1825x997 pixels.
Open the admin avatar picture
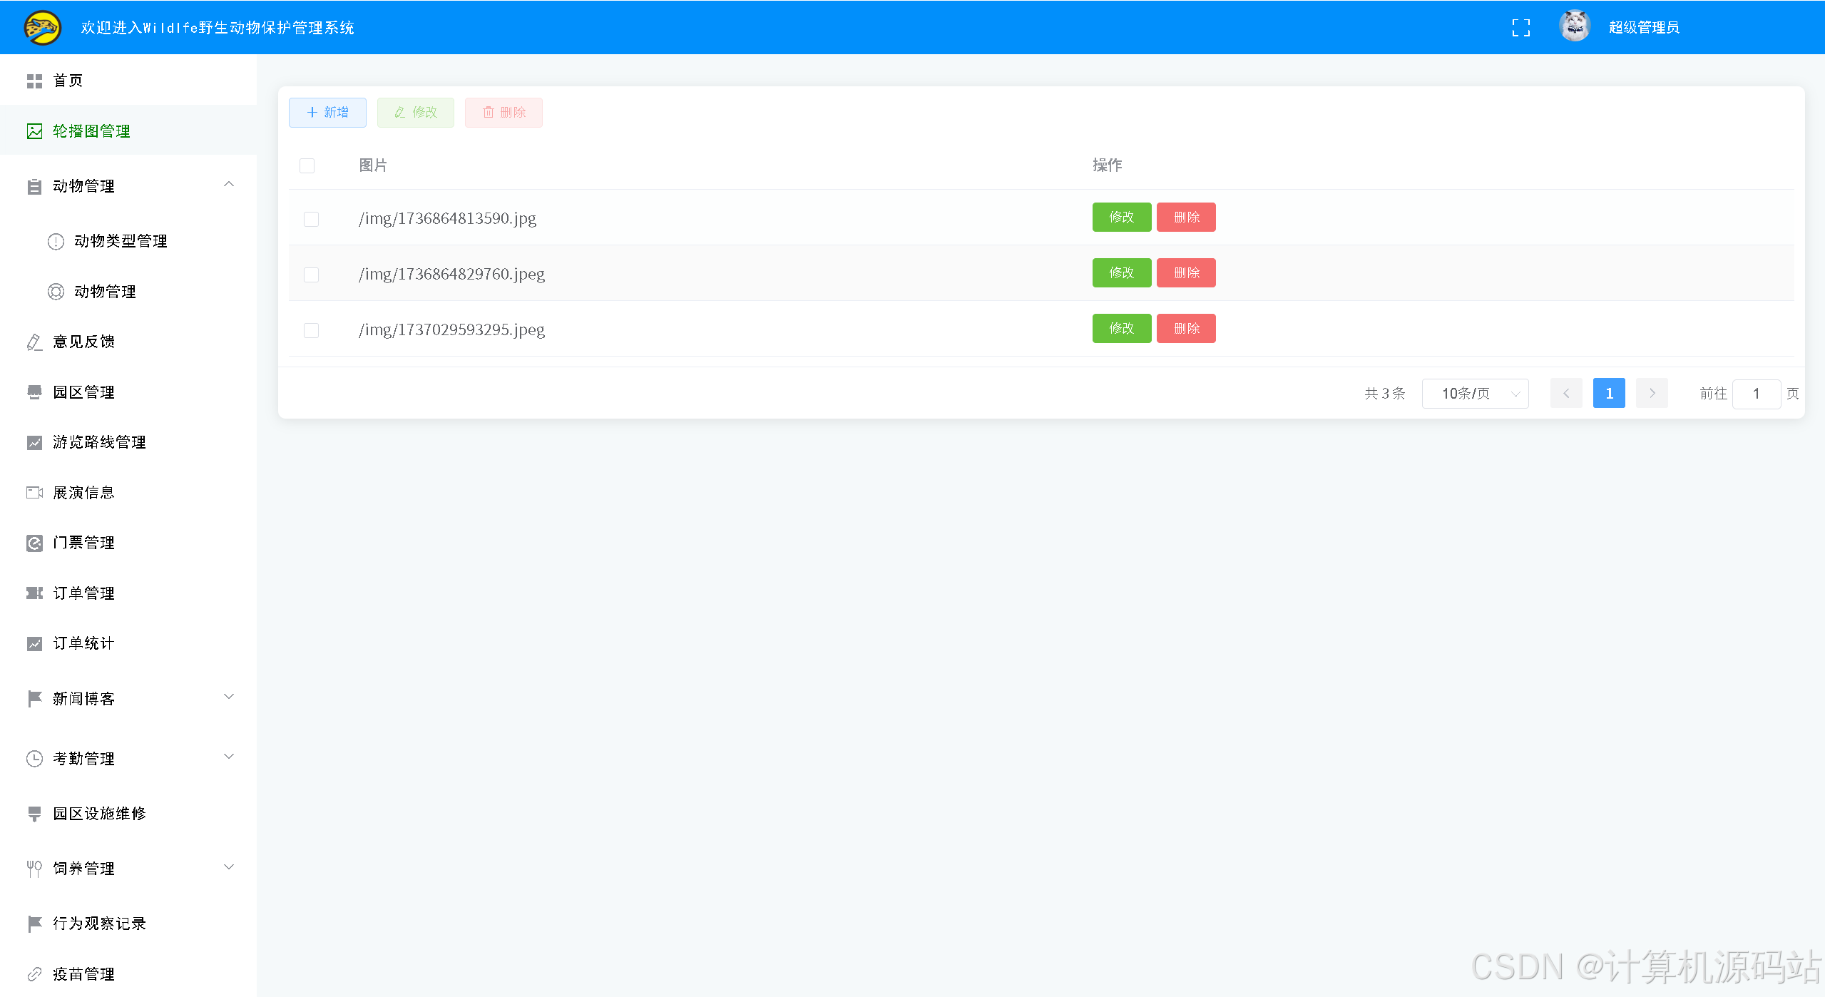click(x=1575, y=27)
